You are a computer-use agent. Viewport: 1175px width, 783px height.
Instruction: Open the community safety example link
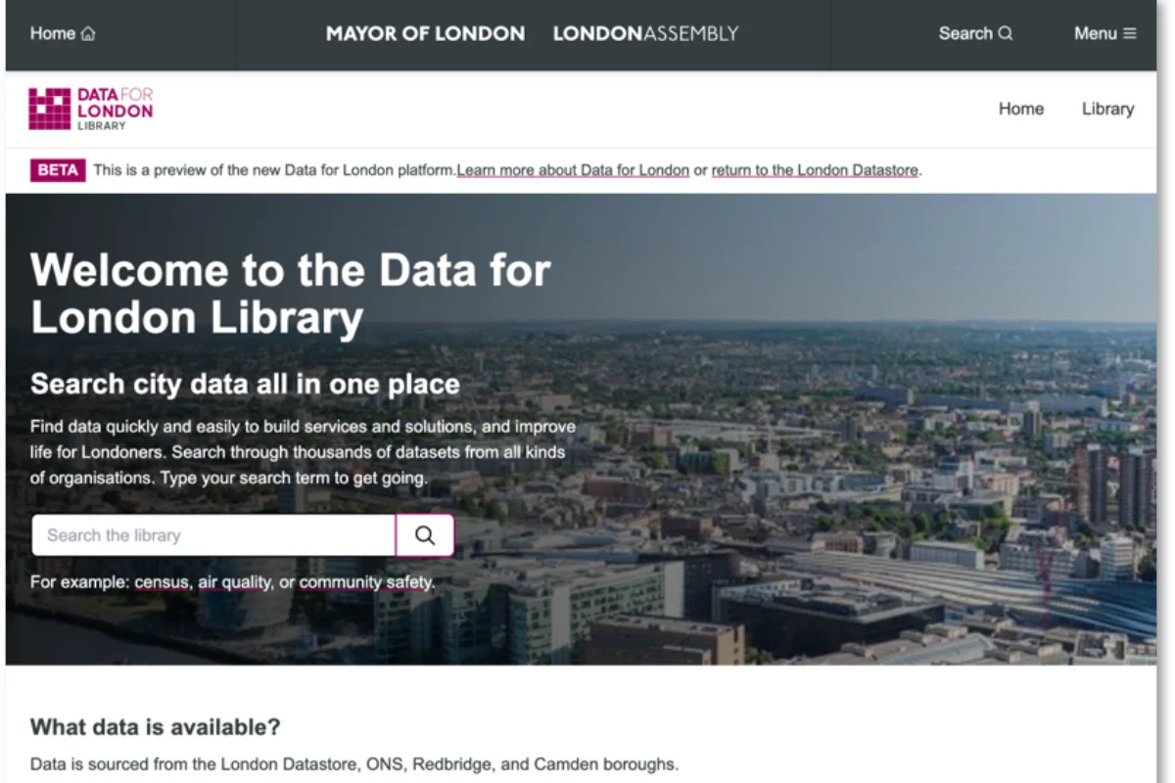click(x=366, y=582)
